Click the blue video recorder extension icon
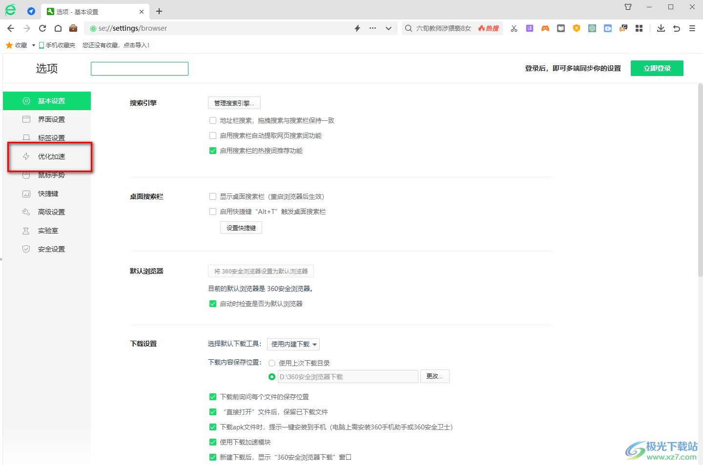Screen dimensions: 703x465 (x=608, y=28)
